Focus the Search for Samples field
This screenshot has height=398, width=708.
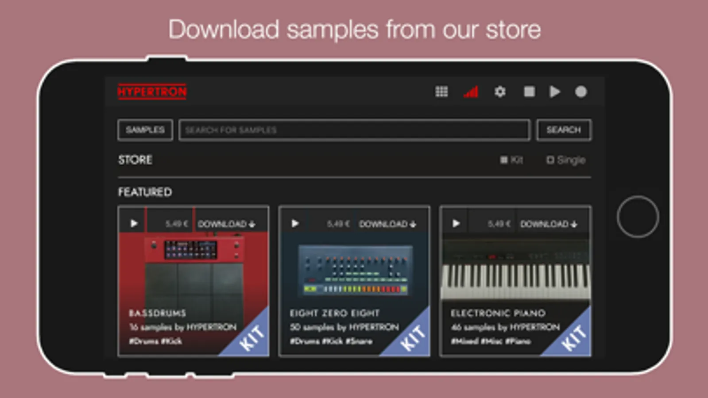tap(354, 130)
